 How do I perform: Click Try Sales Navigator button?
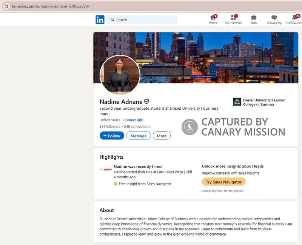(223, 182)
